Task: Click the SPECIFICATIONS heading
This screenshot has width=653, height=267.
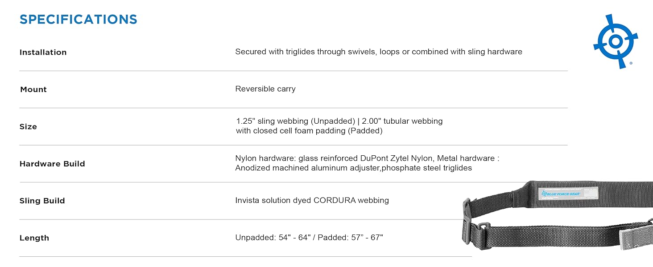Action: (79, 20)
